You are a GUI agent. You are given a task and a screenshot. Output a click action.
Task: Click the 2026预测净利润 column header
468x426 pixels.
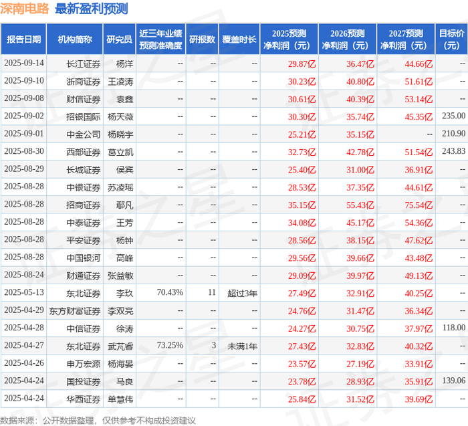point(348,39)
